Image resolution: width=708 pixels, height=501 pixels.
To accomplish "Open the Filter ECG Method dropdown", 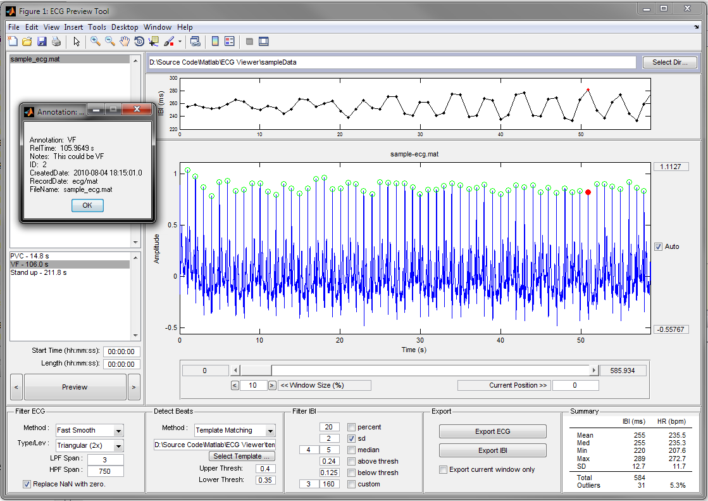I will [89, 430].
